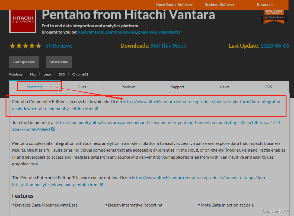294x216 pixels.
Task: Select the Summary tab
Action: pyautogui.click(x=35, y=87)
